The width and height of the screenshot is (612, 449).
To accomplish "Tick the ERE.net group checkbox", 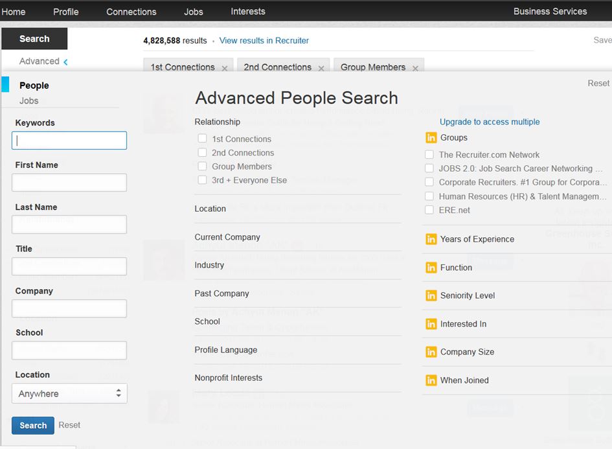I will tap(429, 210).
